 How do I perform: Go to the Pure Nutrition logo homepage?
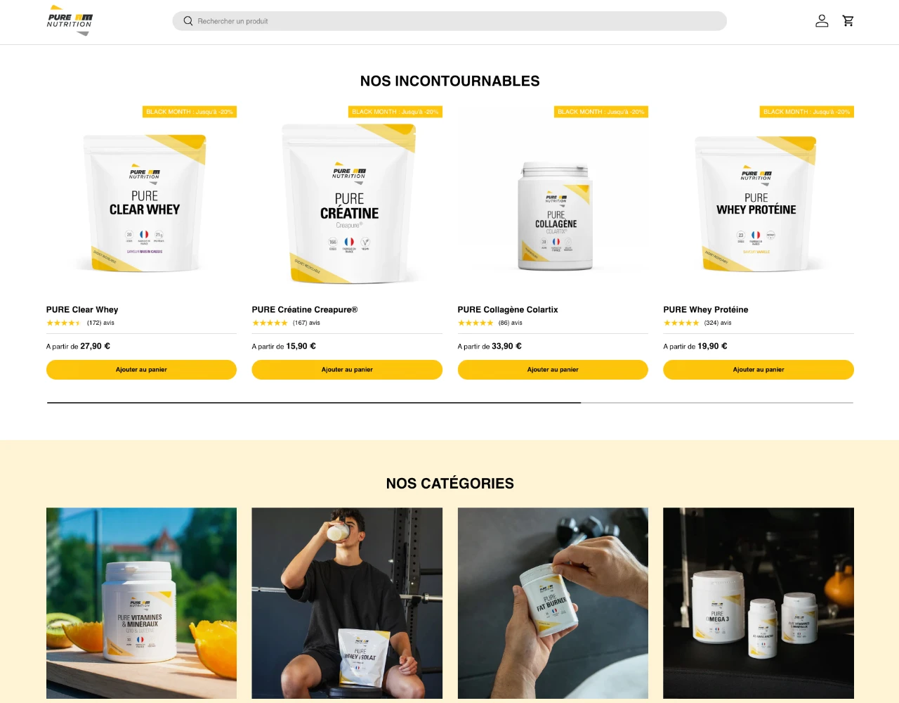(x=70, y=20)
